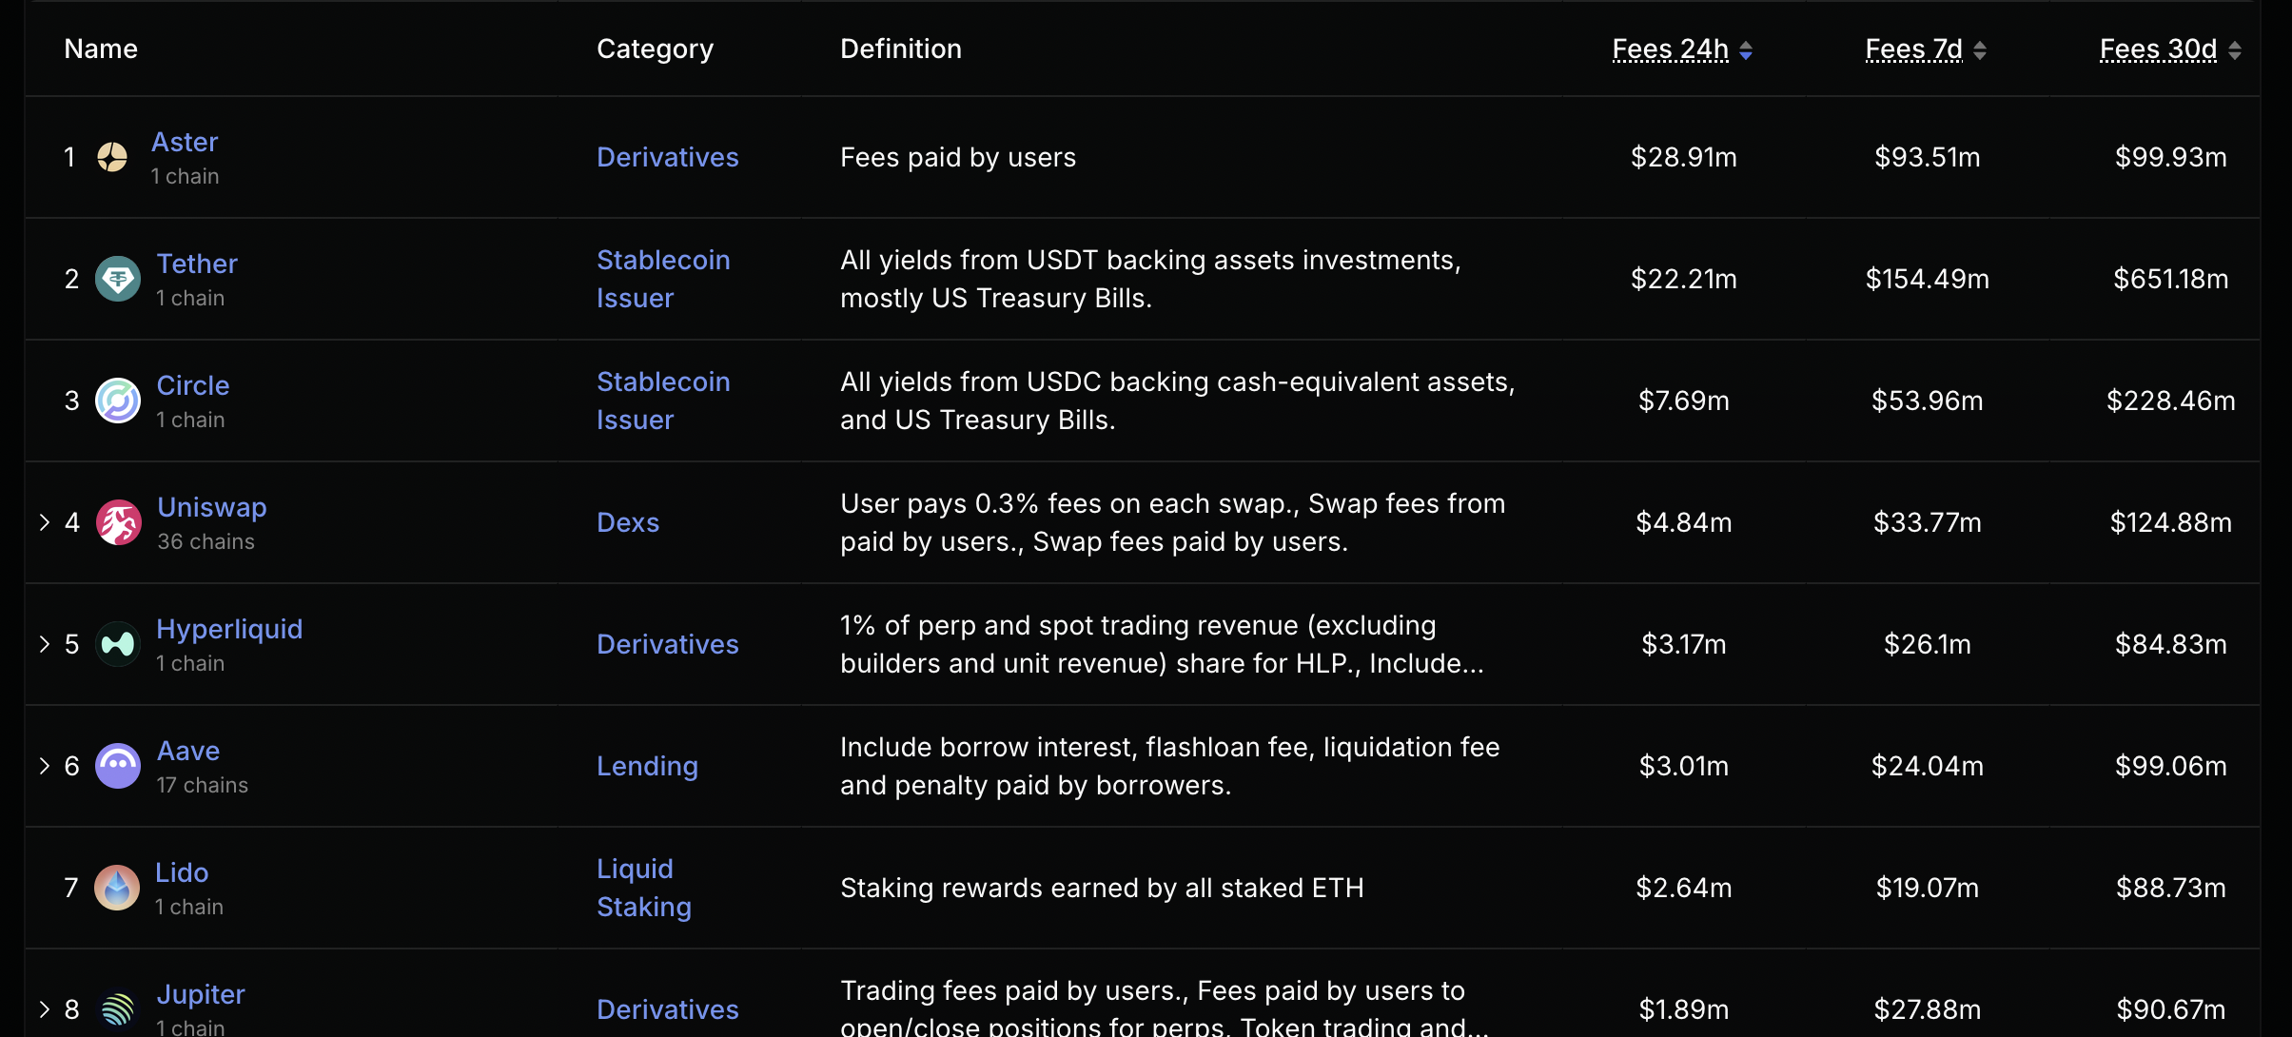Open the Liquid Staking category

(644, 888)
